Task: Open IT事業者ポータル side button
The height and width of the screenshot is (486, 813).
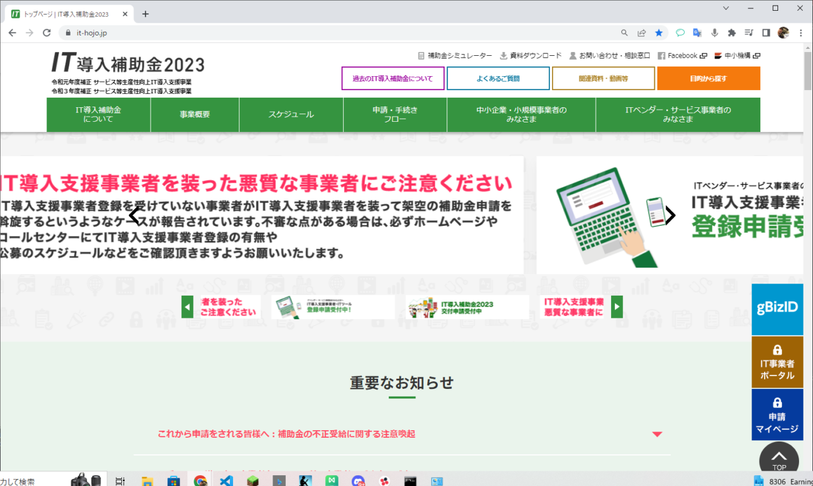Action: coord(777,362)
